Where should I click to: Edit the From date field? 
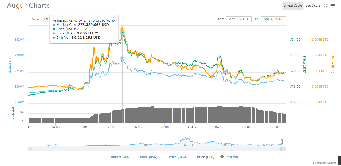(239, 19)
